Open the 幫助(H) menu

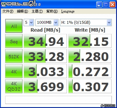(52, 11)
